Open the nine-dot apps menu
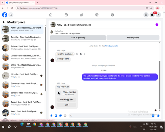The image size is (165, 132). point(146,15)
